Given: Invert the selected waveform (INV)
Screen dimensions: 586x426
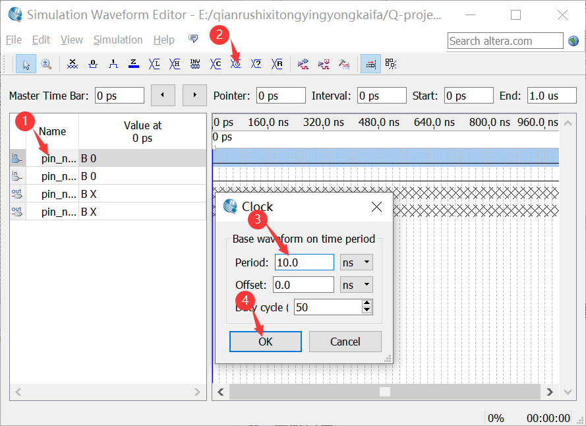Looking at the screenshot, I should [195, 65].
